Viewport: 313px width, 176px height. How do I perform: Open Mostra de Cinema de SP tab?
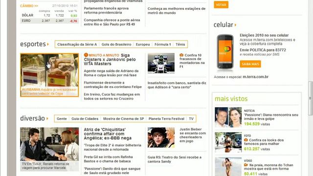[x=123, y=118]
